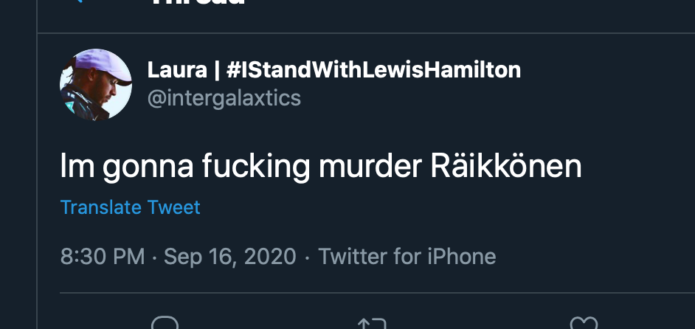Click the purple cap in the avatar

click(x=103, y=66)
